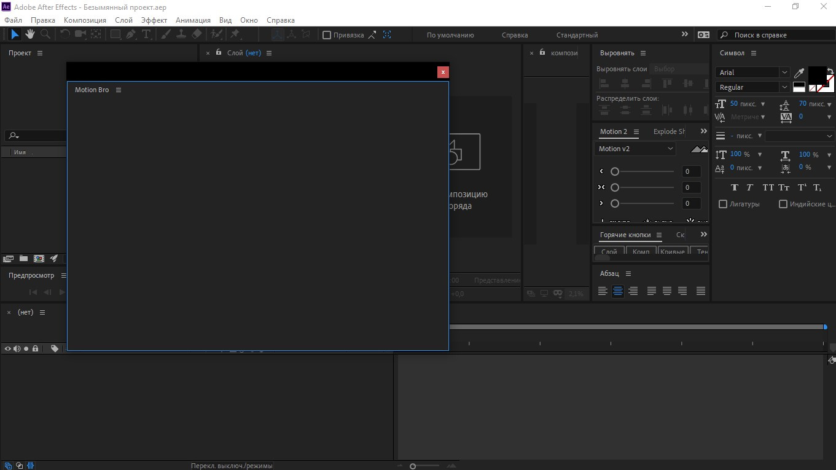Open the Композиция menu
The height and width of the screenshot is (470, 836).
point(85,20)
